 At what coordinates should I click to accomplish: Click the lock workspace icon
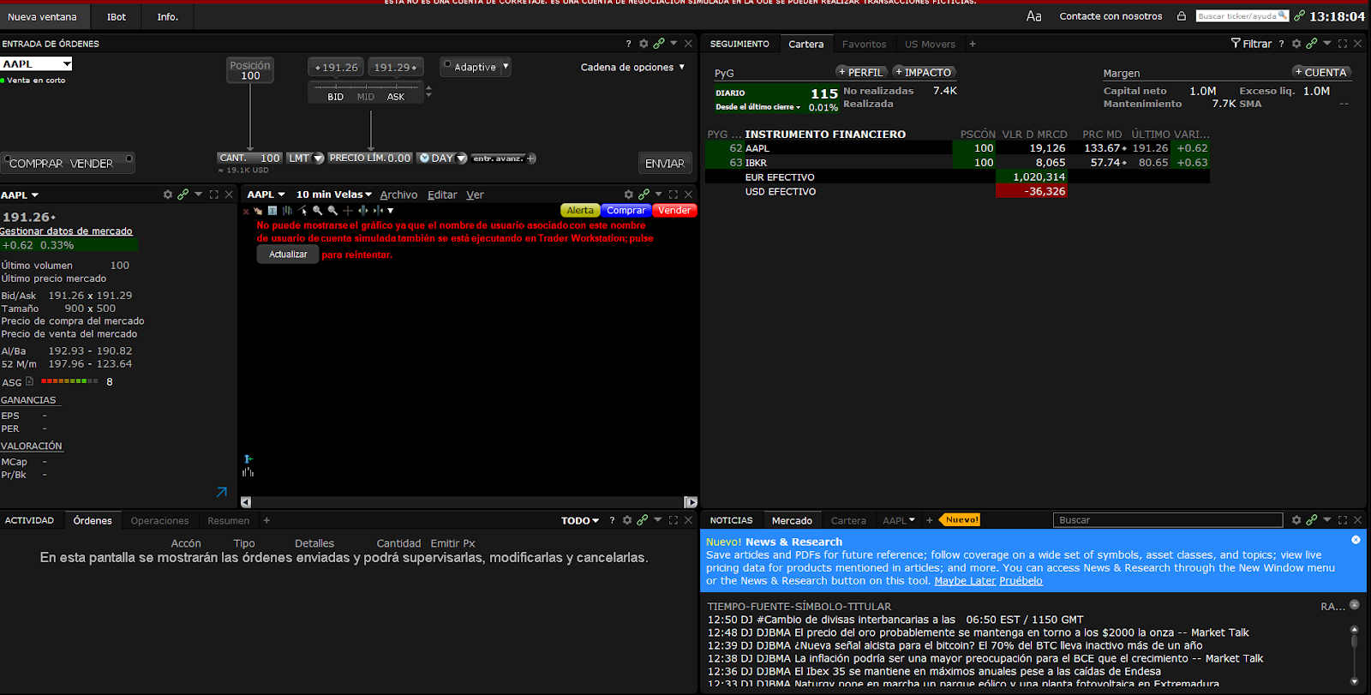(x=1182, y=16)
